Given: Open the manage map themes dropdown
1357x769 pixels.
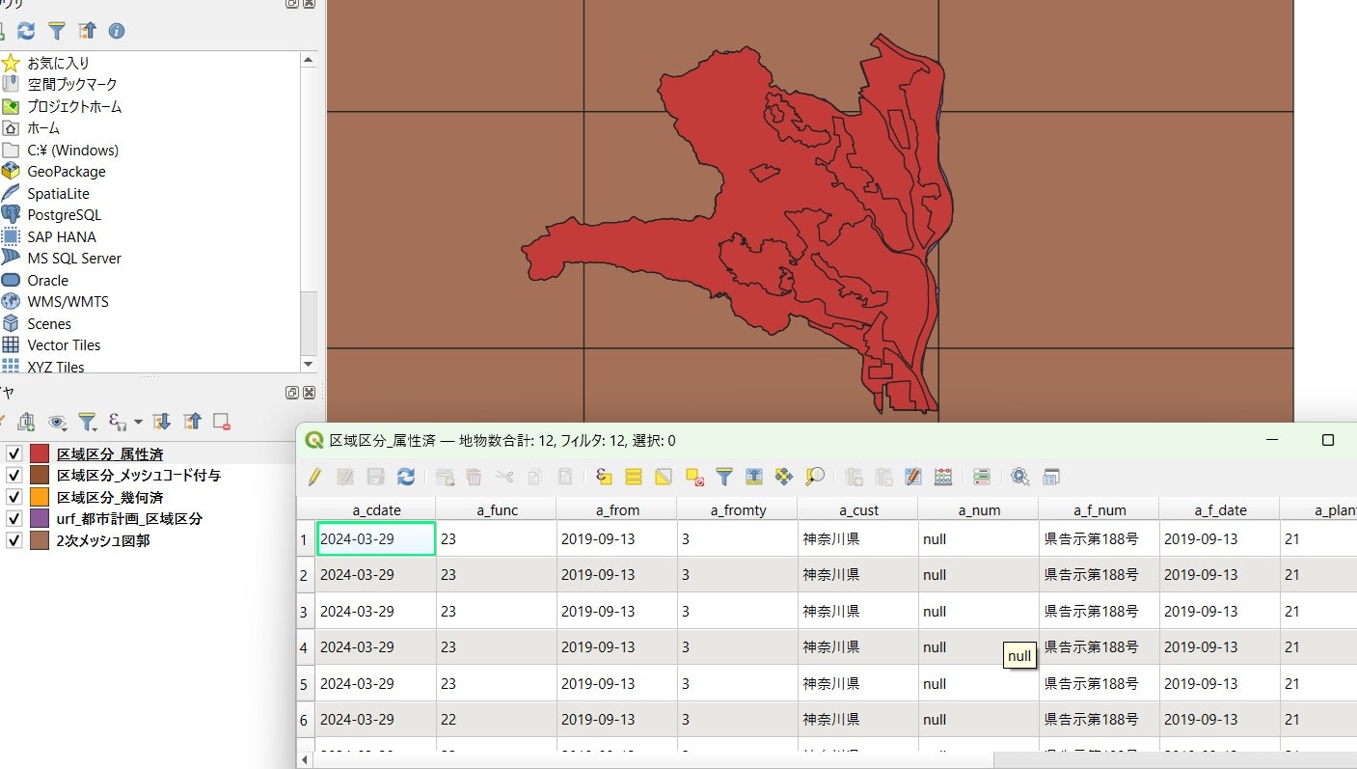Looking at the screenshot, I should click(57, 422).
